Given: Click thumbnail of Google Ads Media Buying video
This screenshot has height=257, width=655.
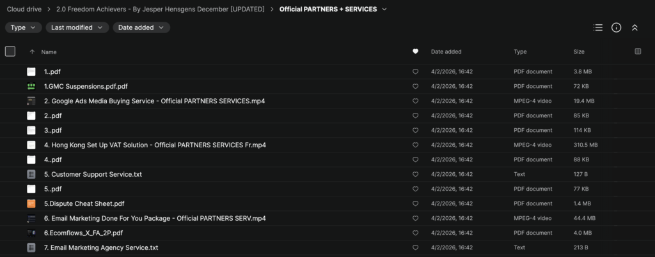Looking at the screenshot, I should [x=31, y=101].
